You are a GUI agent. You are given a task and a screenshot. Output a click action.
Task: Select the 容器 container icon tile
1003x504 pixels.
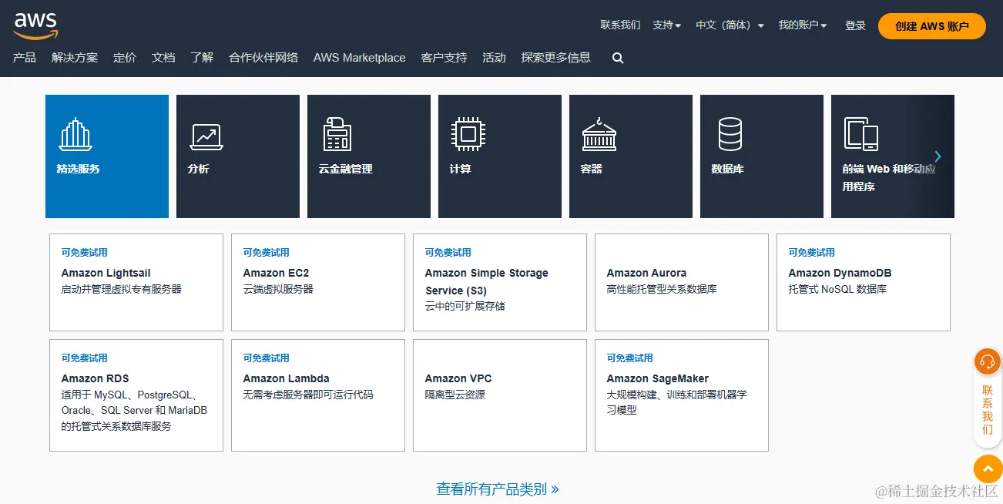point(631,156)
